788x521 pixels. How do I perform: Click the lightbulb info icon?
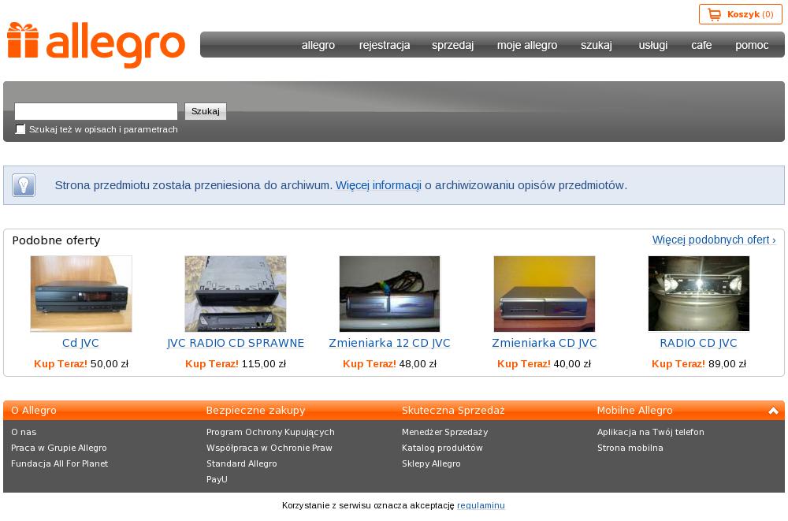click(23, 185)
